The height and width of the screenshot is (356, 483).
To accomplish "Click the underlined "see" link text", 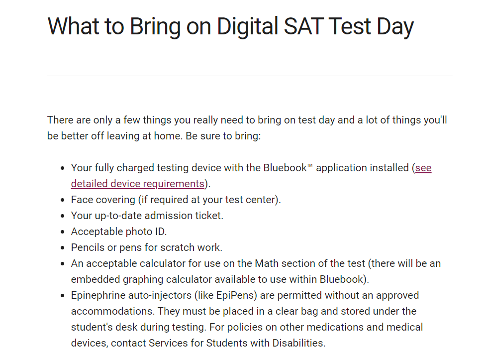I will click(x=423, y=168).
